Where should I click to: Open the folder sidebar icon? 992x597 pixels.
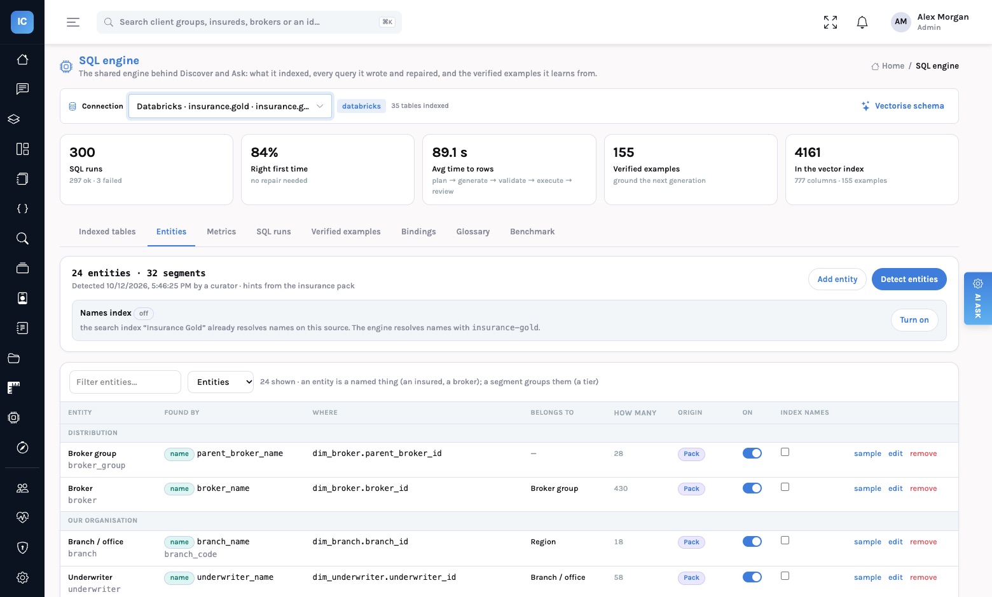[14, 358]
